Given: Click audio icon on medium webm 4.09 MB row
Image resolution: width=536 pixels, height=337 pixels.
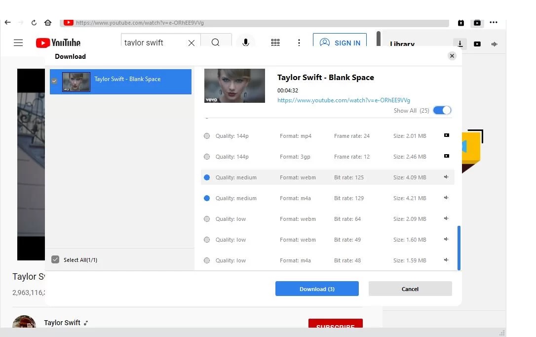Looking at the screenshot, I should (x=446, y=177).
